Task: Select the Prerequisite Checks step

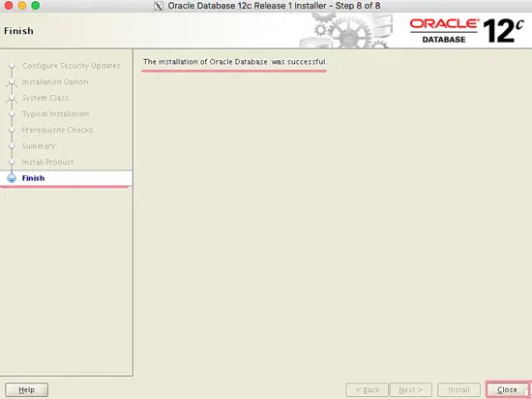Action: tap(57, 130)
